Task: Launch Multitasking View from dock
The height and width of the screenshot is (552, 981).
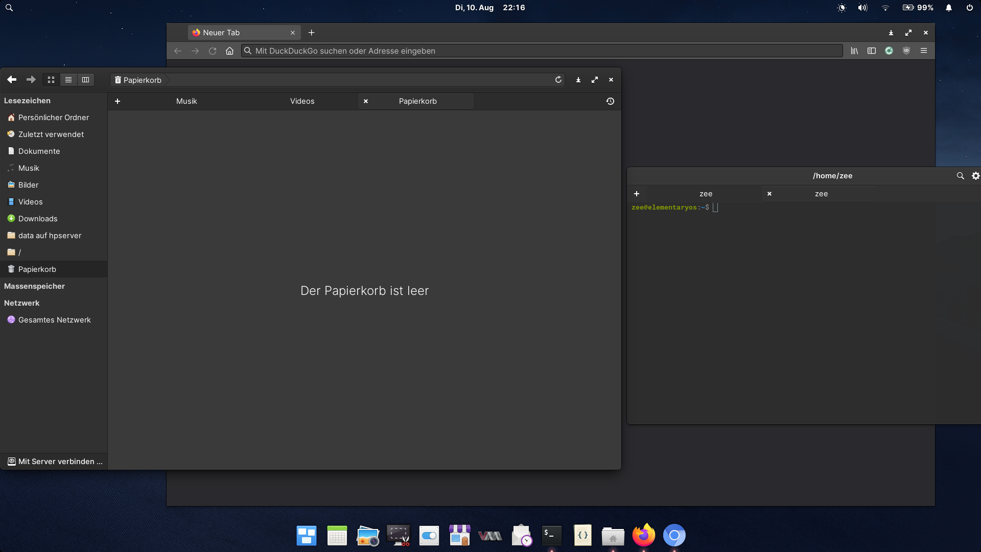Action: (307, 535)
